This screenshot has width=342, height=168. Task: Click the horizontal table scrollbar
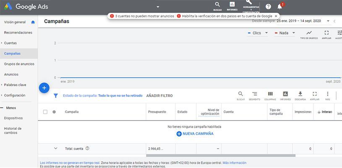(221, 155)
